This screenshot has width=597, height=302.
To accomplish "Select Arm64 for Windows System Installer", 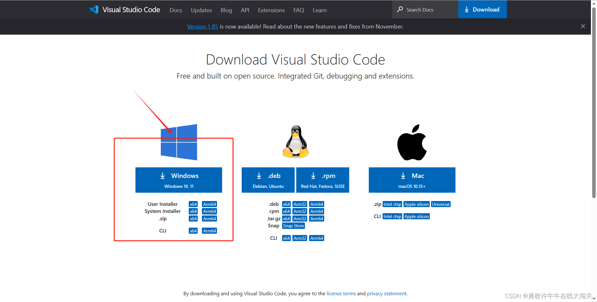I will [210, 211].
